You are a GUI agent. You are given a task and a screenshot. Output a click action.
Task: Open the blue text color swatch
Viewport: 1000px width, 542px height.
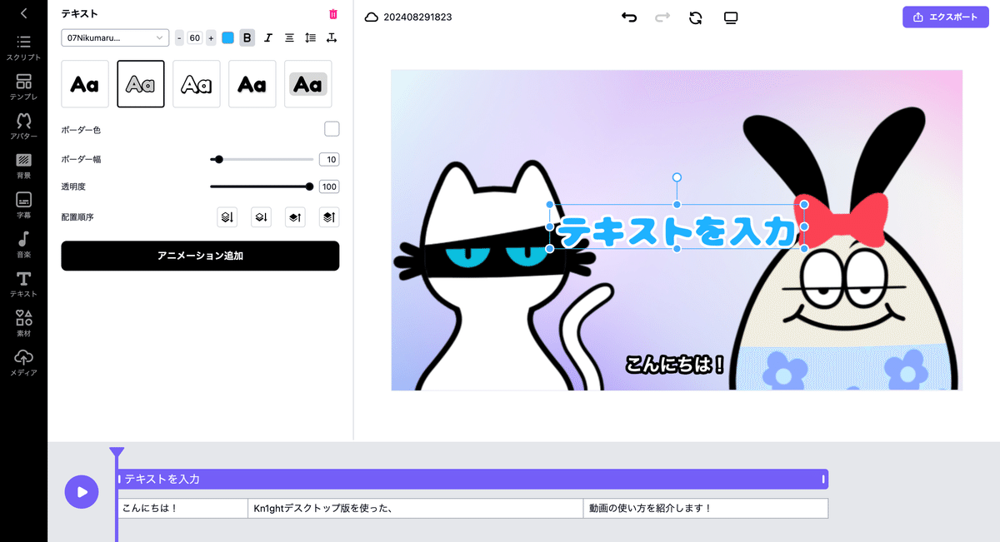(x=227, y=37)
